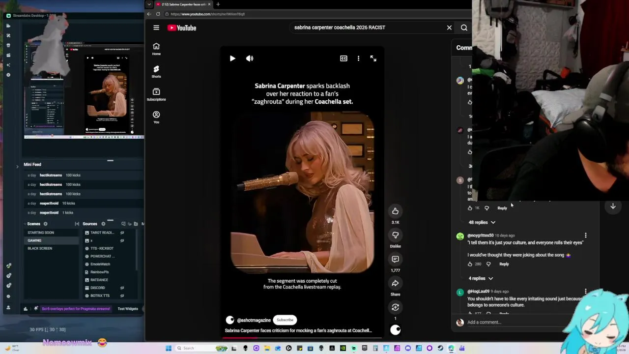Open the Short's three-dot more options menu
The height and width of the screenshot is (354, 629).
tap(358, 59)
